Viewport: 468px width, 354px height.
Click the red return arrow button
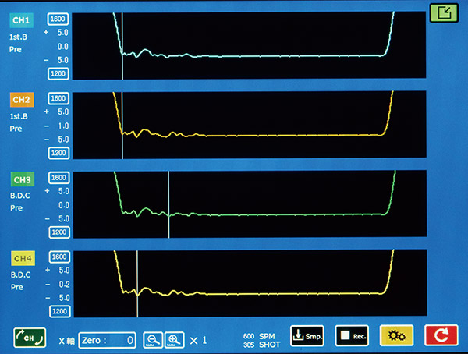(x=441, y=335)
